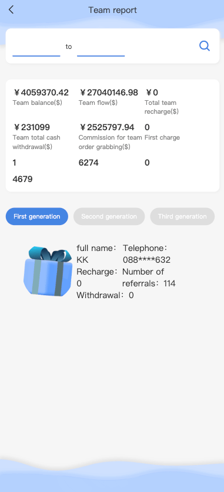Tap Commission for team order grabbing value
The height and width of the screenshot is (492, 224).
pos(106,127)
